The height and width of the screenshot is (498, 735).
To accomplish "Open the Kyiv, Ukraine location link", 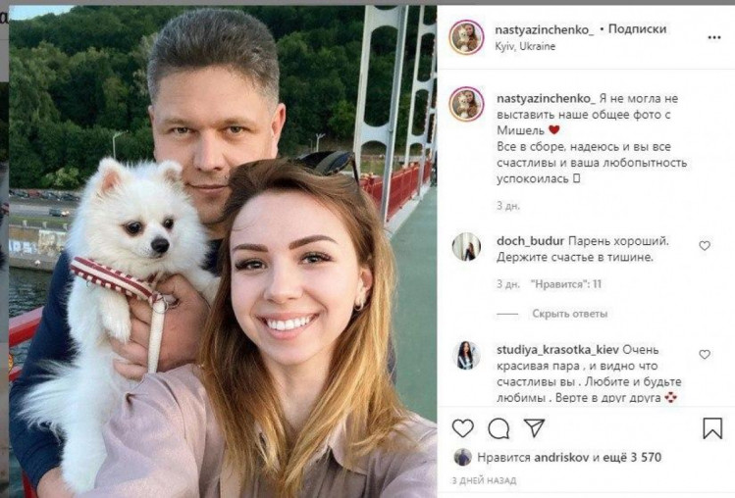I will point(525,46).
